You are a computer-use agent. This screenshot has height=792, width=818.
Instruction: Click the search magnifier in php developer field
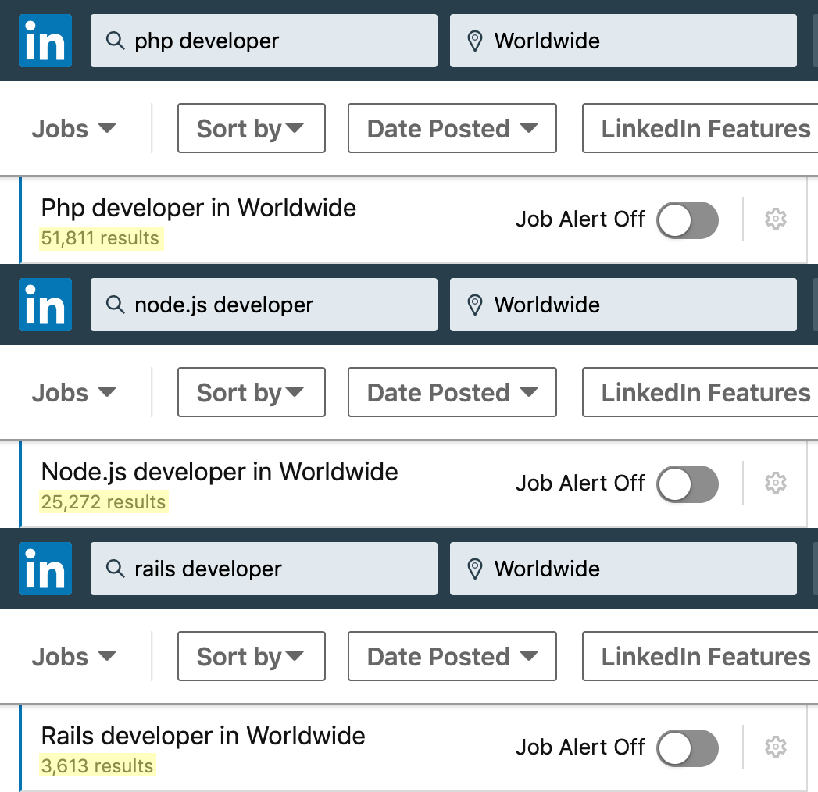pyautogui.click(x=116, y=41)
